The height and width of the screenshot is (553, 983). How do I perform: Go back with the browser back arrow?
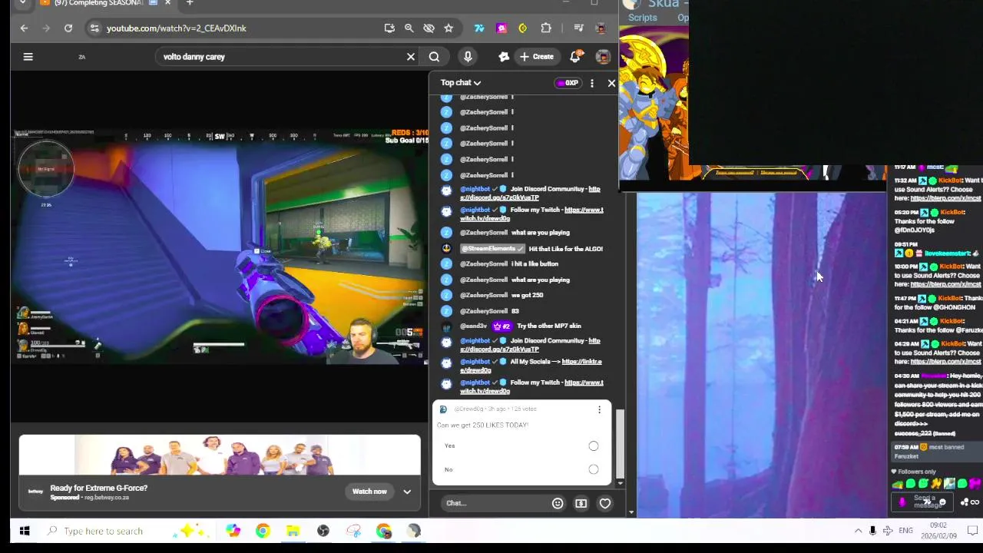[24, 28]
